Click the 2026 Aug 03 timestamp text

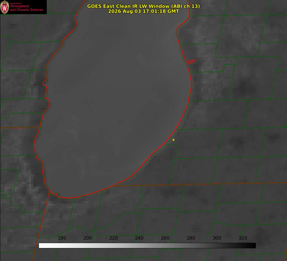(144, 11)
